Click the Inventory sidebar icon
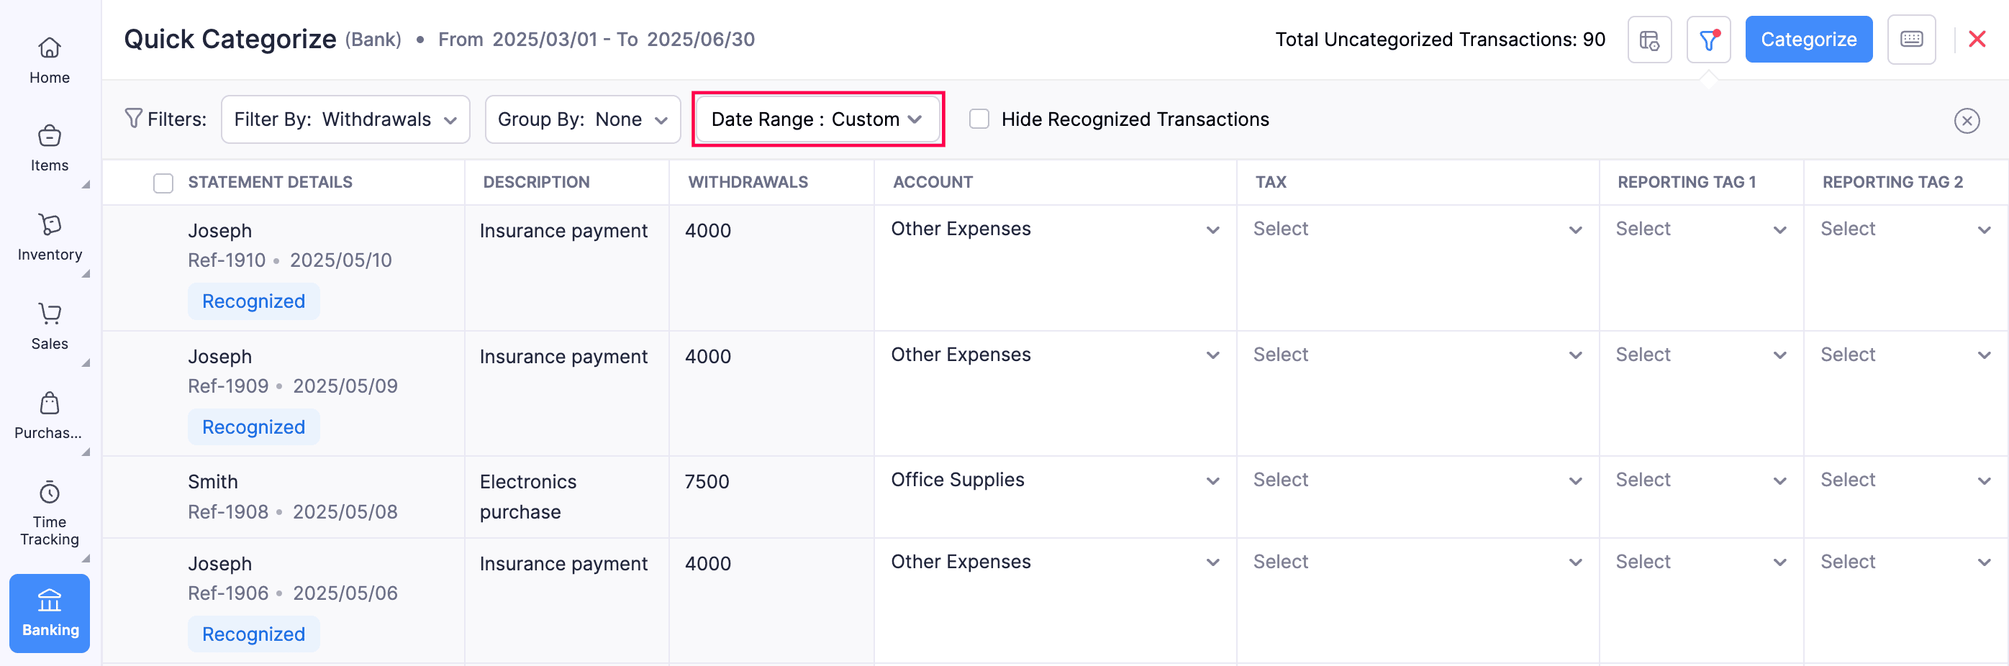 click(x=49, y=233)
